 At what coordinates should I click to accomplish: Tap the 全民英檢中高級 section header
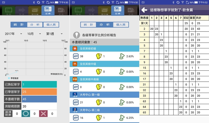pyautogui.click(x=104, y=79)
